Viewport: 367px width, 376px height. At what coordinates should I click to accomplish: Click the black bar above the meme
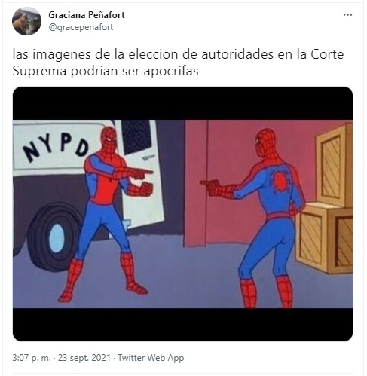click(x=182, y=103)
